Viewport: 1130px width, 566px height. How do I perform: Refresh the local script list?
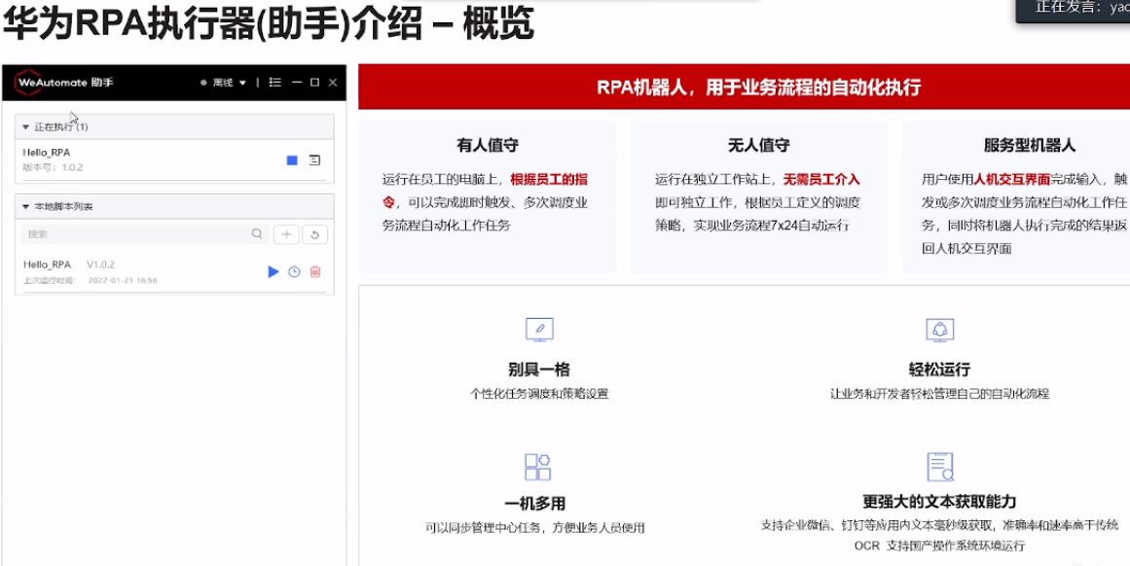(x=314, y=233)
